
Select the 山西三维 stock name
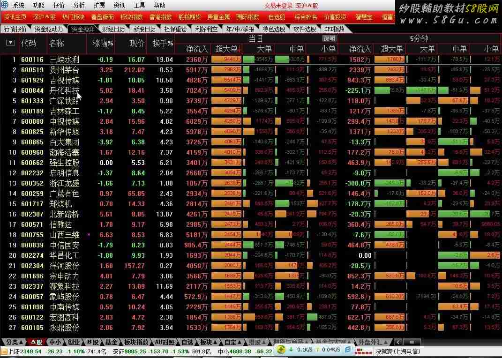[64, 235]
